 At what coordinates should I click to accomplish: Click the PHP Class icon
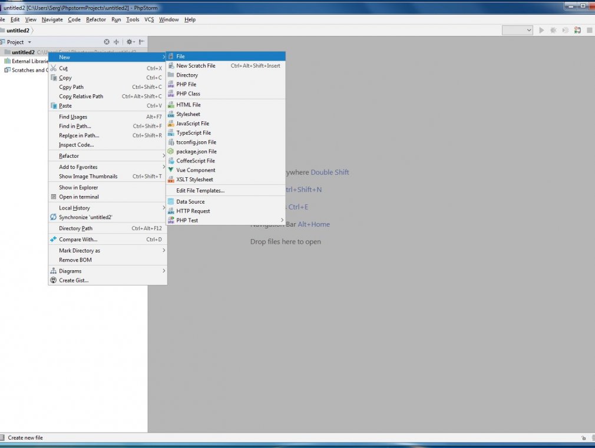click(171, 94)
